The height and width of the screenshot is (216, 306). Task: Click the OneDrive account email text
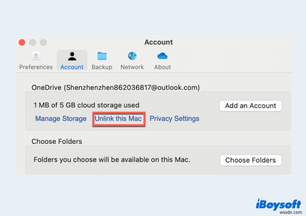click(116, 87)
